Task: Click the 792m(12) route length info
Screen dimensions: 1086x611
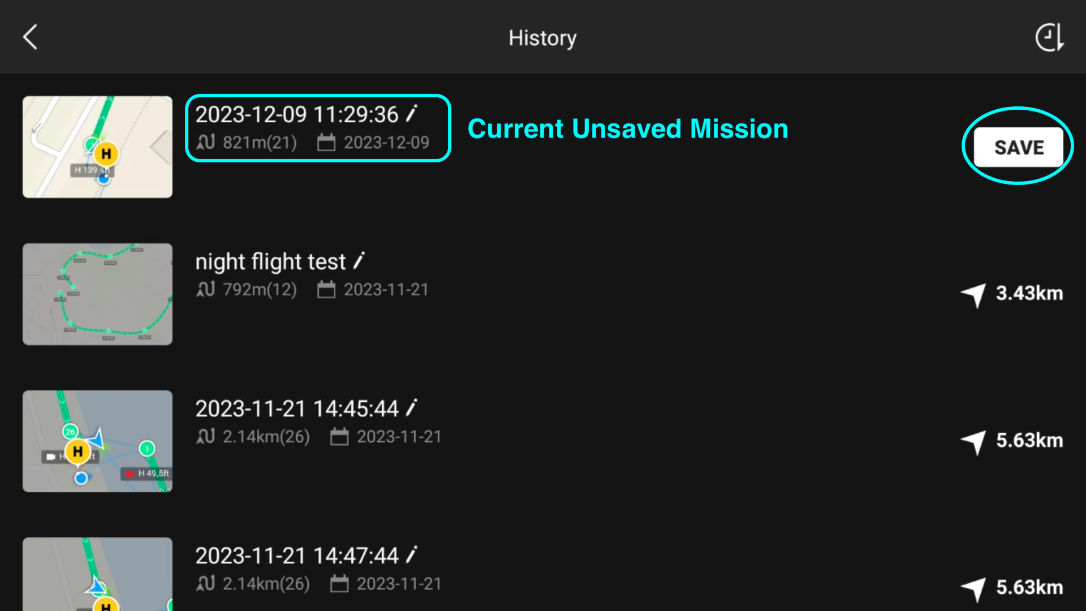Action: click(247, 290)
